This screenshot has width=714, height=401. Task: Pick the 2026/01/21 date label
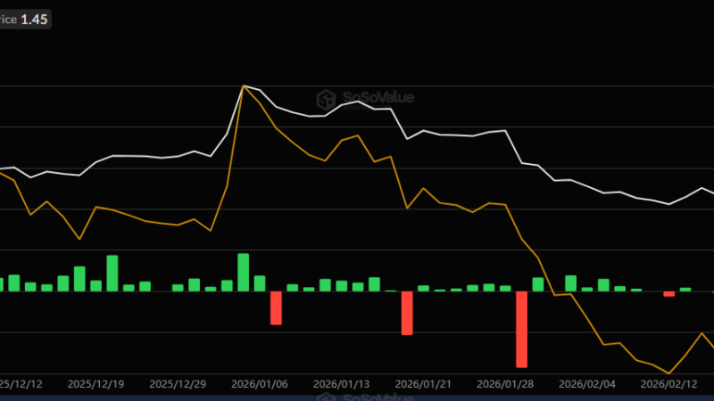click(x=423, y=384)
